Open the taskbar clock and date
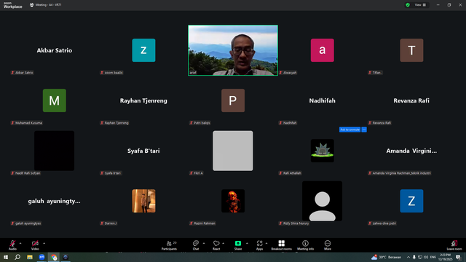The image size is (466, 262). (x=445, y=257)
